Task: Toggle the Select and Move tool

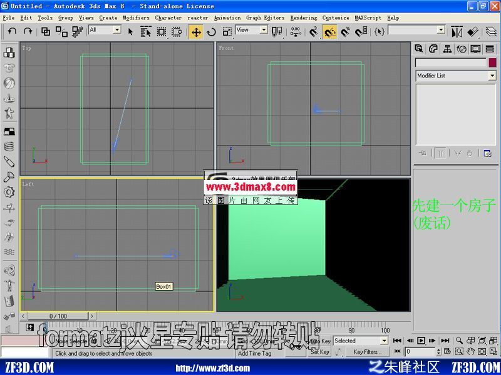Action: tap(195, 32)
